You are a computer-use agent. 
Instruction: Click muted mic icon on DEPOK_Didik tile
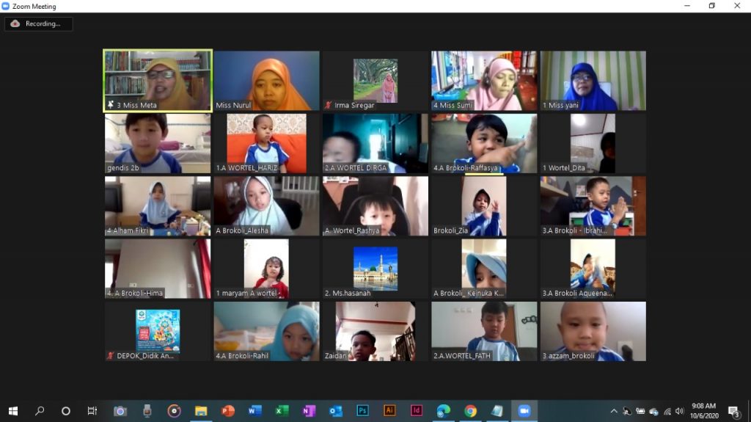point(111,355)
